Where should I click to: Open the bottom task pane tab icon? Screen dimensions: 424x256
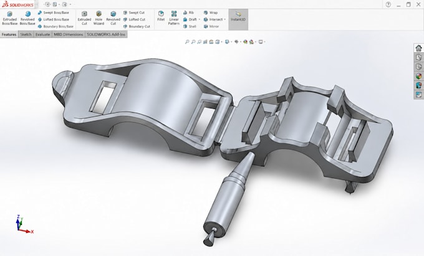coord(418,95)
